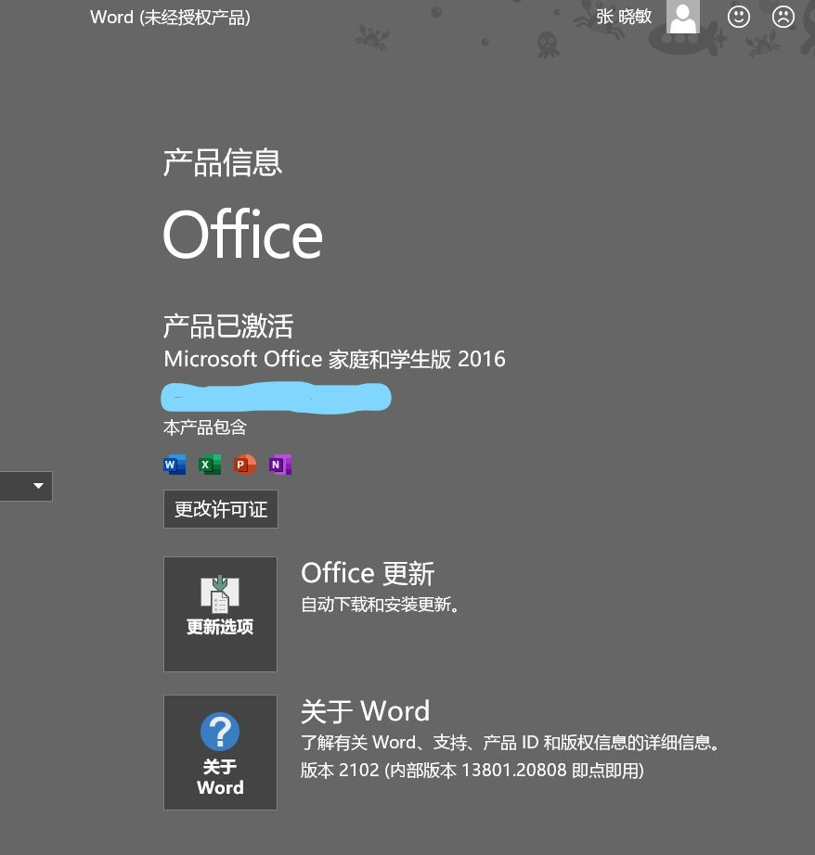Image resolution: width=815 pixels, height=855 pixels.
Task: Open the 更新选项 update options button
Action: pyautogui.click(x=221, y=614)
